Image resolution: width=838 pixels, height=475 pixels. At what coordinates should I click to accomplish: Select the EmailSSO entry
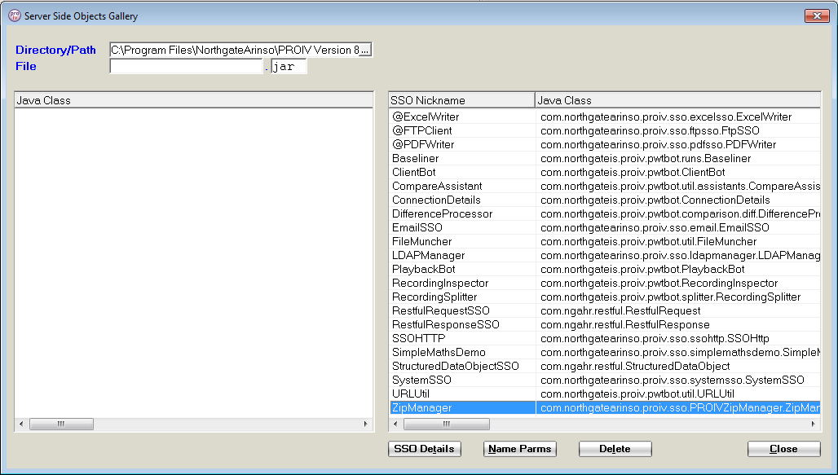point(605,227)
